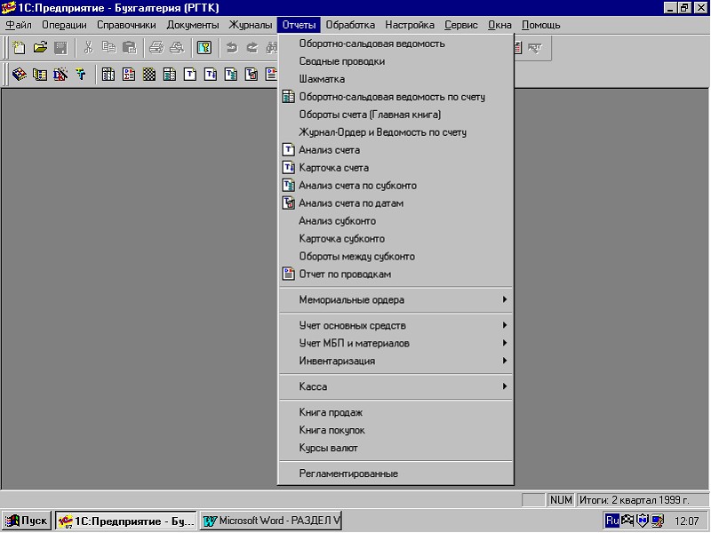Expand the Инвентаризация submenu
The width and height of the screenshot is (711, 533).
coord(395,361)
